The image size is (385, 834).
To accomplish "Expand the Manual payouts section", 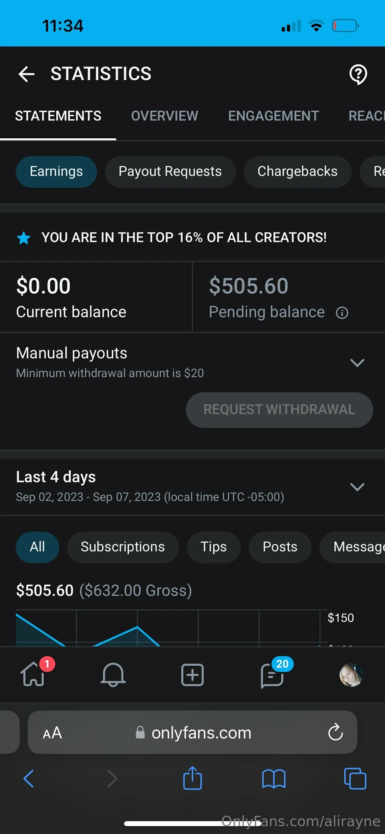I will coord(357,363).
